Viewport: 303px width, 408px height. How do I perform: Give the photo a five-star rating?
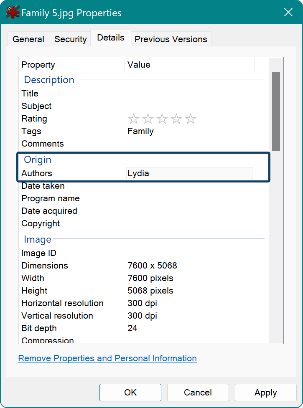point(191,119)
